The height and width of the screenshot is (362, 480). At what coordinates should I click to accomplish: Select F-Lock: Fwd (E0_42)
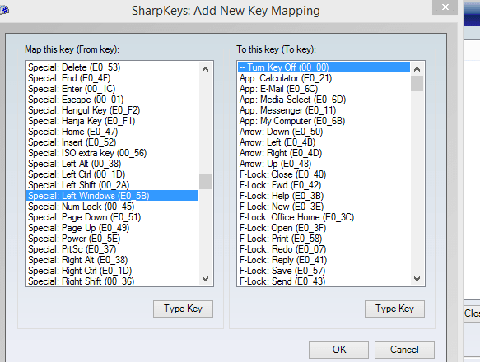point(324,185)
